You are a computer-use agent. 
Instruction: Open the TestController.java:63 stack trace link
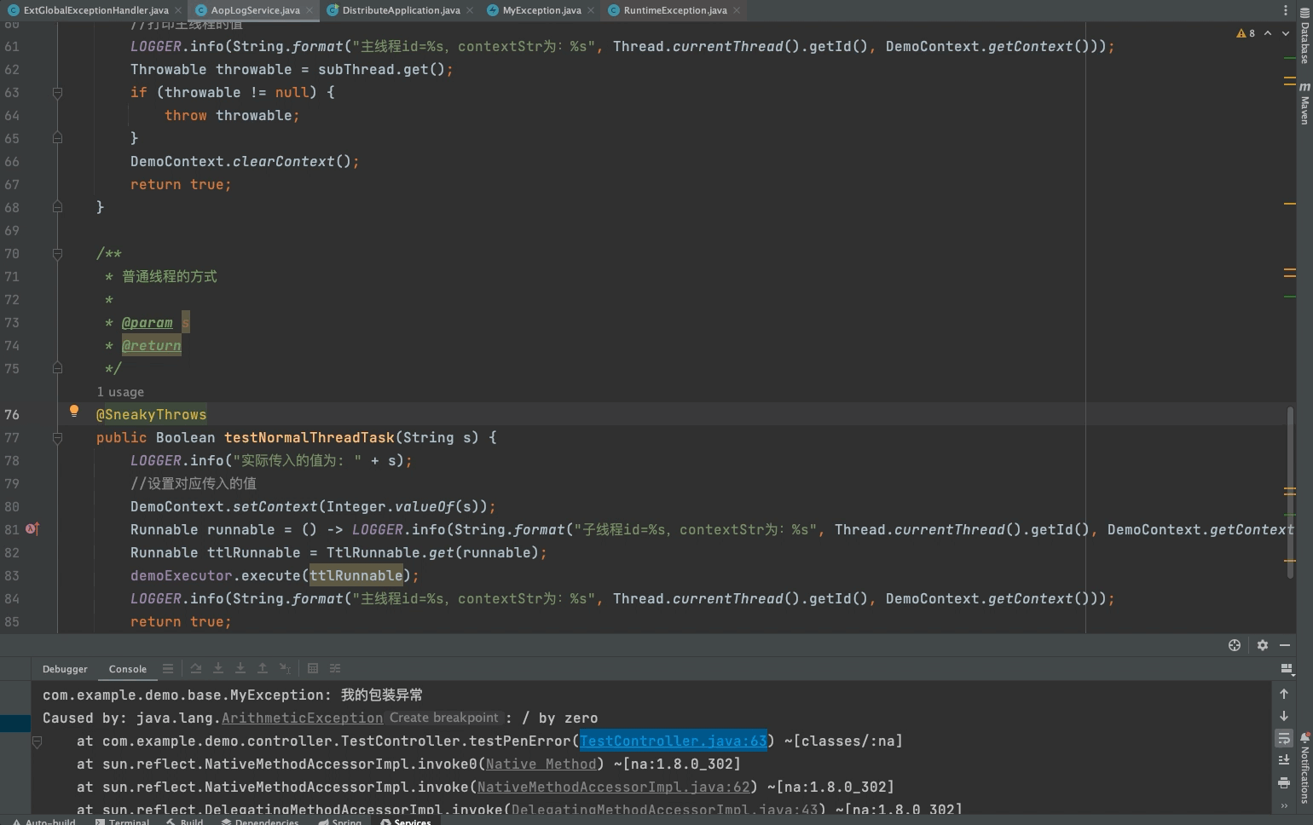673,741
